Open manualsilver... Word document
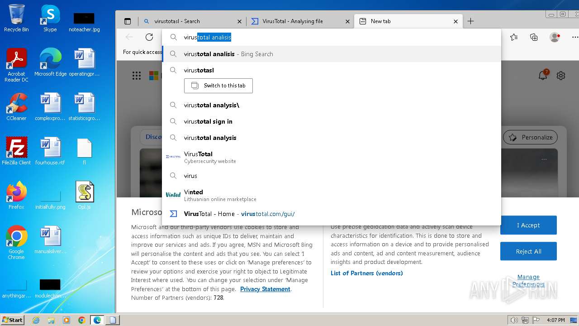Screen dimensions: 579x326 (x=50, y=240)
